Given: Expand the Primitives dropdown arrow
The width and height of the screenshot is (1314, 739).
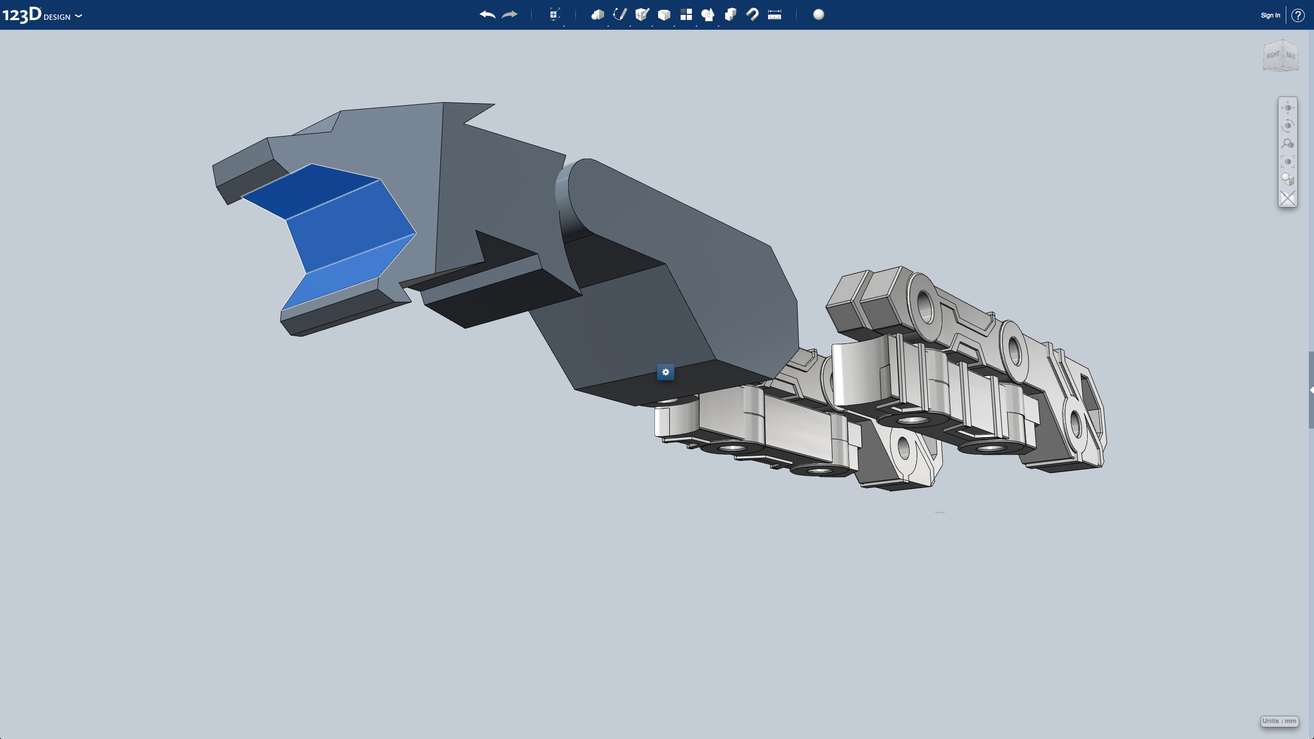Looking at the screenshot, I should 607,26.
